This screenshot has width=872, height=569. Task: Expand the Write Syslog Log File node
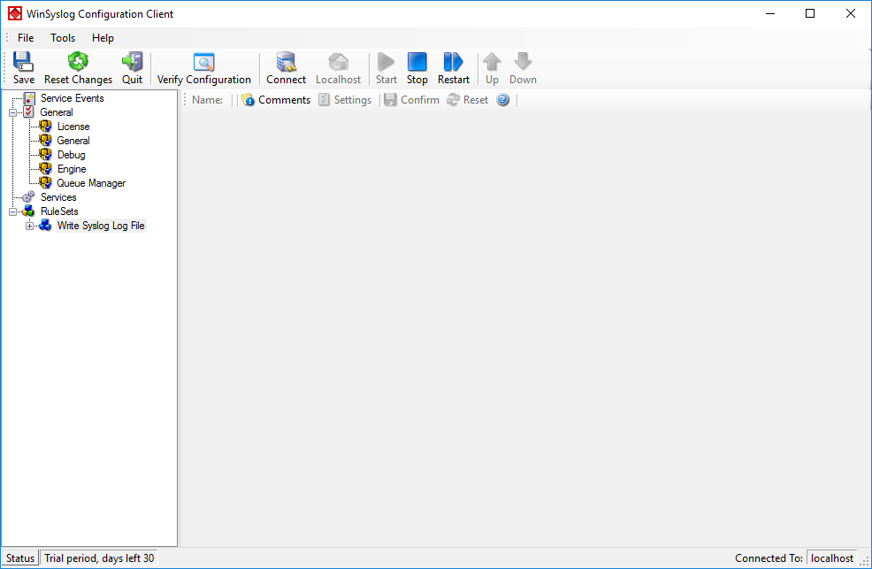(x=29, y=226)
